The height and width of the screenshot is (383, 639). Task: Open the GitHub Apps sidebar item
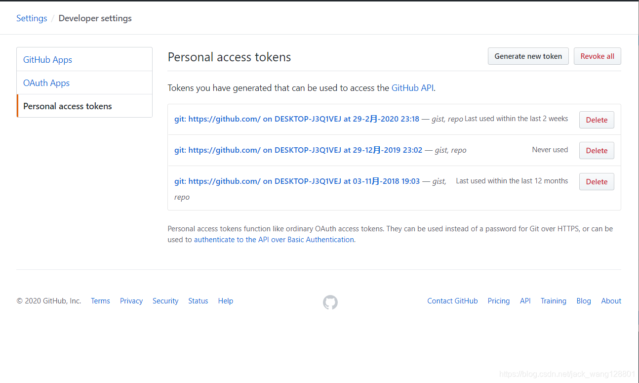84,59
